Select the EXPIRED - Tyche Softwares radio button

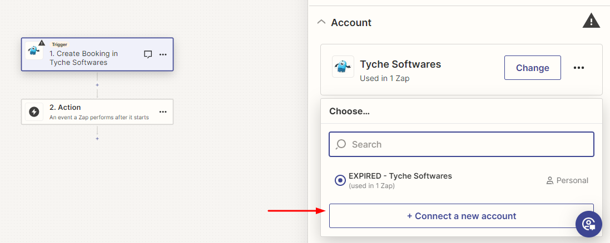point(340,180)
